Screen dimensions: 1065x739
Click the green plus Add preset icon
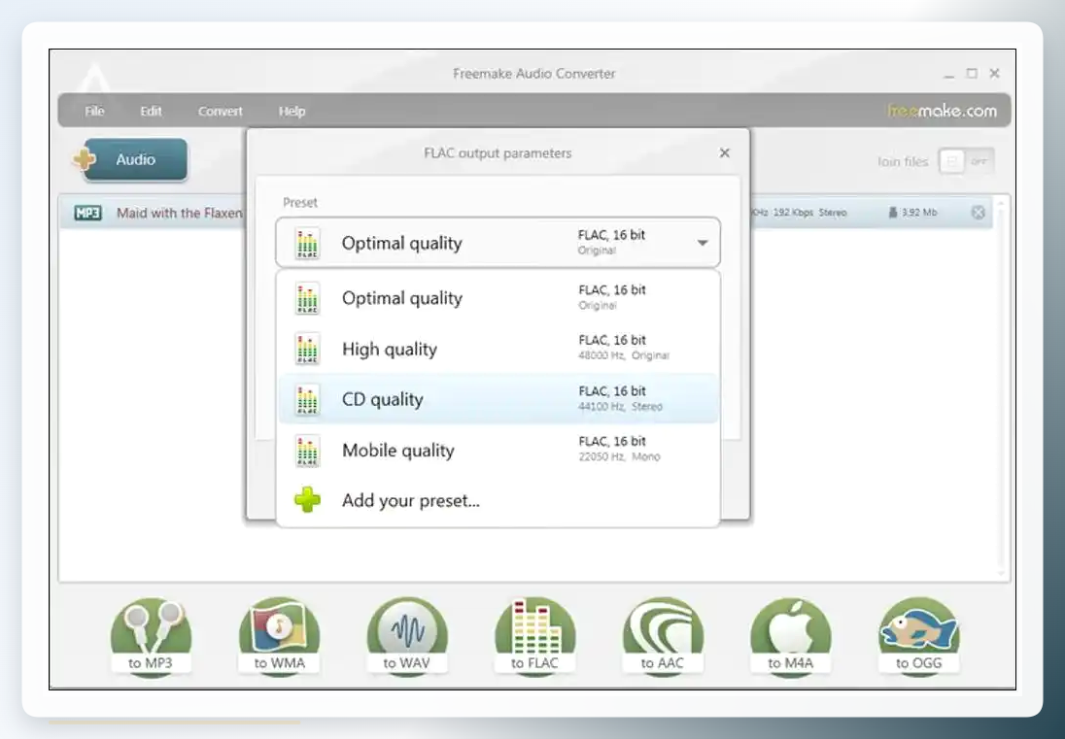307,500
